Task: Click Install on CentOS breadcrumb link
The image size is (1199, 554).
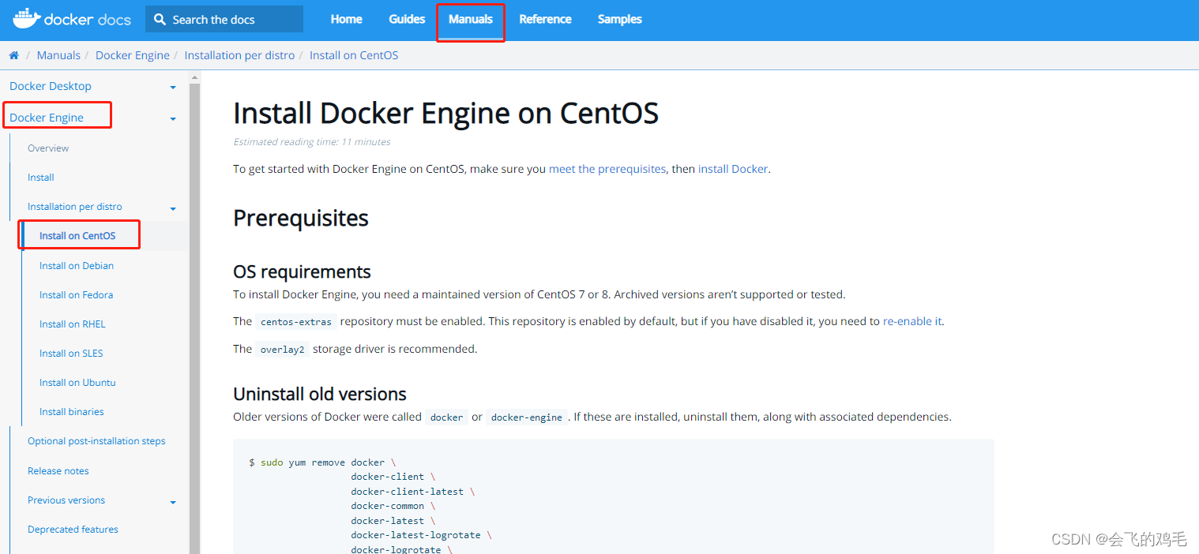Action: 354,55
